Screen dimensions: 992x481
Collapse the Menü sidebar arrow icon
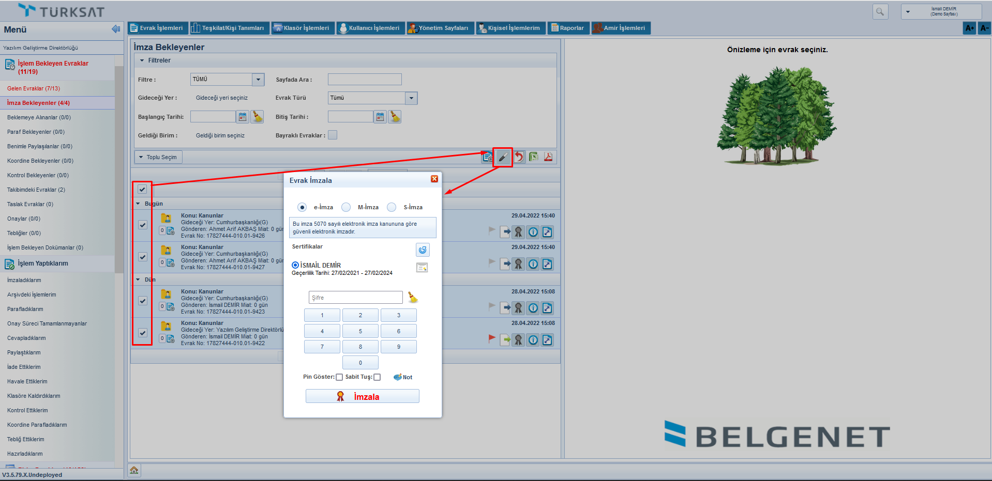click(x=116, y=29)
